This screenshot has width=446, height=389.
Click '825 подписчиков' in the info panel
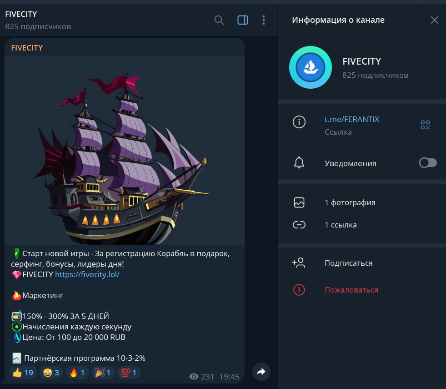click(375, 75)
